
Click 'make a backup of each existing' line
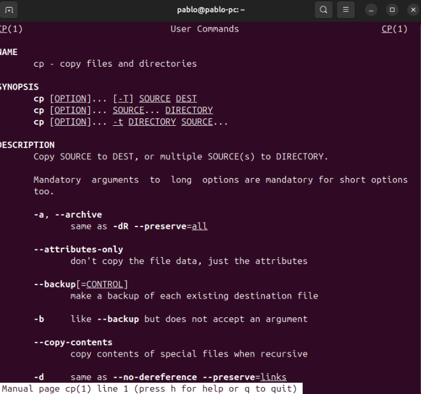(x=194, y=296)
